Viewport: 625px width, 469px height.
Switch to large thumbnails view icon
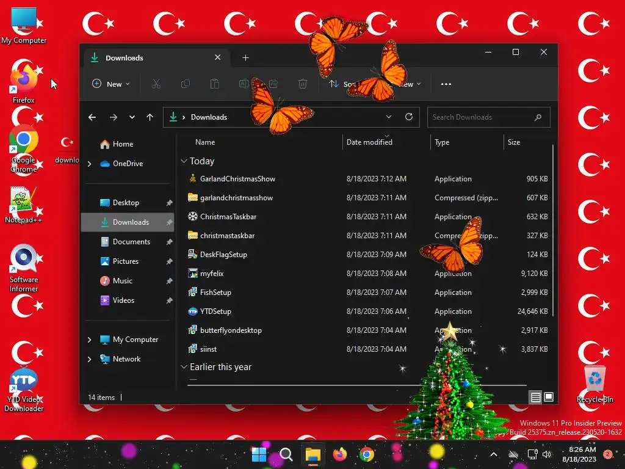point(549,397)
